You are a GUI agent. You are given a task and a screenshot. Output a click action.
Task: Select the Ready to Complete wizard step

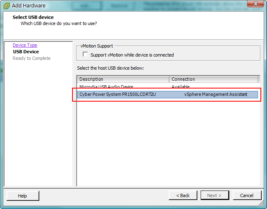(x=32, y=58)
